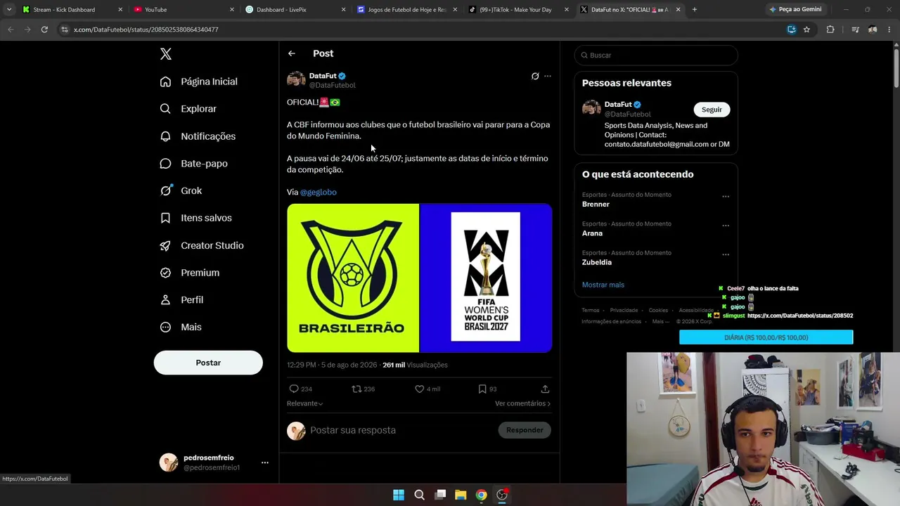Open the media controls icon in toolbar

[x=855, y=30]
